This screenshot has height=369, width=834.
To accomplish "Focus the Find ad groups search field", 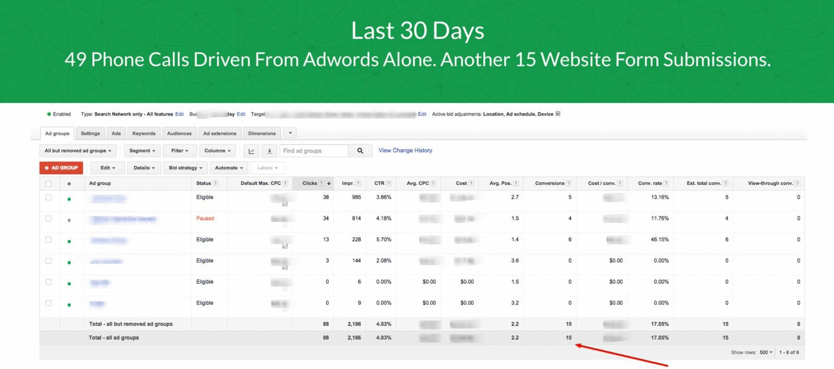I will pos(314,151).
